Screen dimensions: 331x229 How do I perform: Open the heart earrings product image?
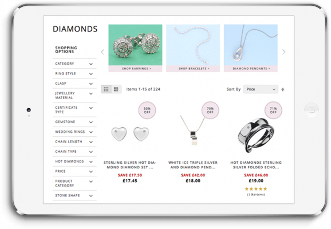(130, 134)
